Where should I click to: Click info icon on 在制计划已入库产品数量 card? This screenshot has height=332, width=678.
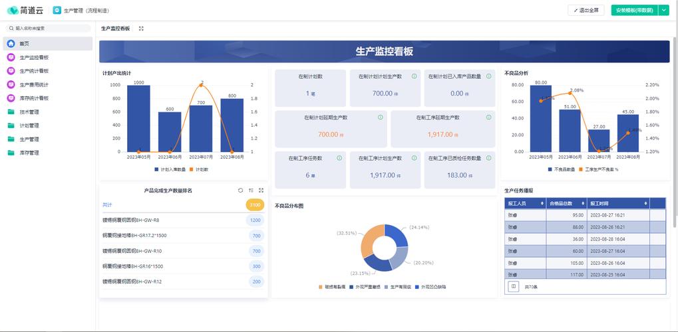(x=488, y=76)
